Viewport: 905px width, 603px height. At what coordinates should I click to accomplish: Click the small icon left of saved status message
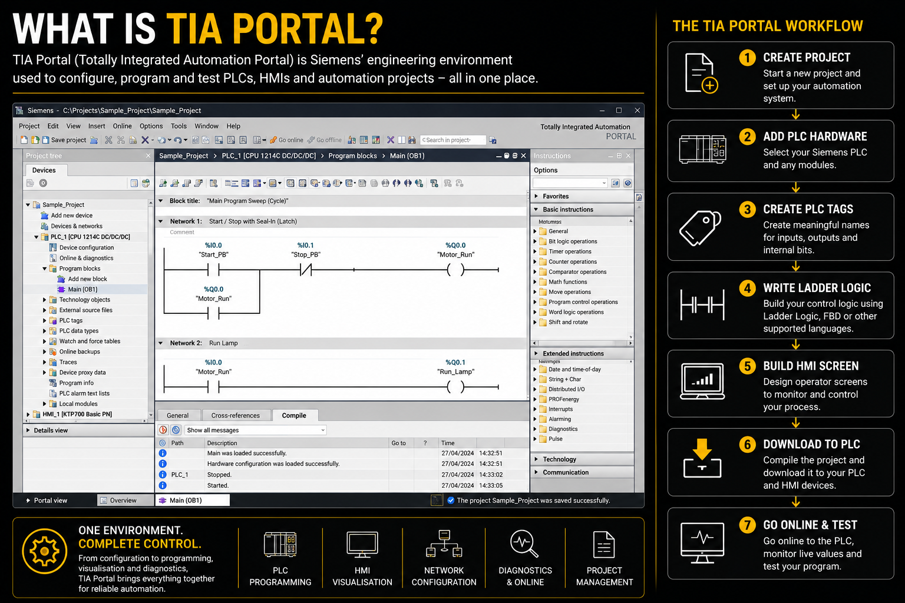437,501
